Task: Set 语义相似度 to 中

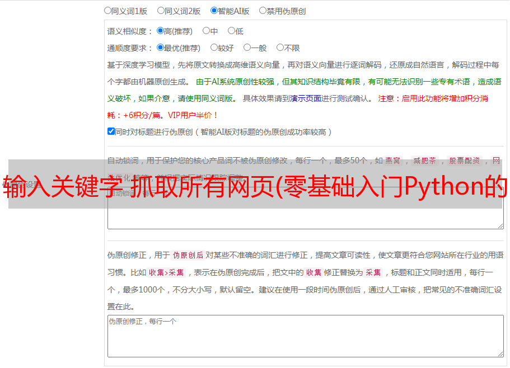Action: tap(206, 31)
